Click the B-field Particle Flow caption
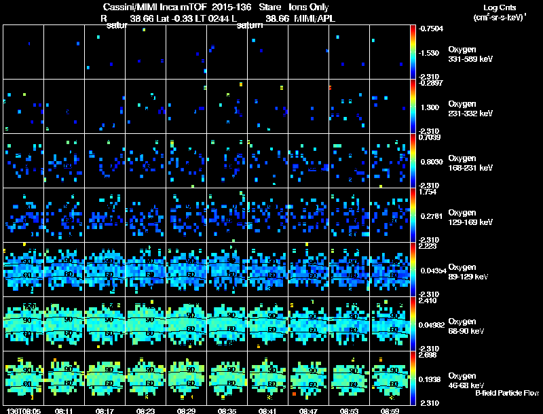543x414 pixels. pos(506,393)
